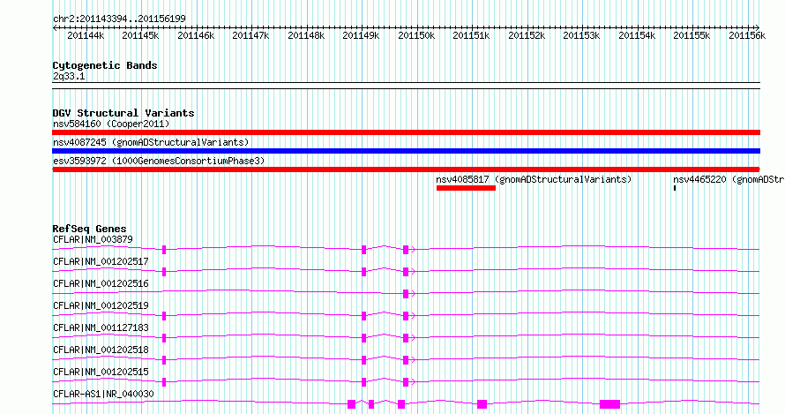Select transcript CFLAR|NM_001202517
Image resolution: width=785 pixels, height=414 pixels.
(101, 261)
